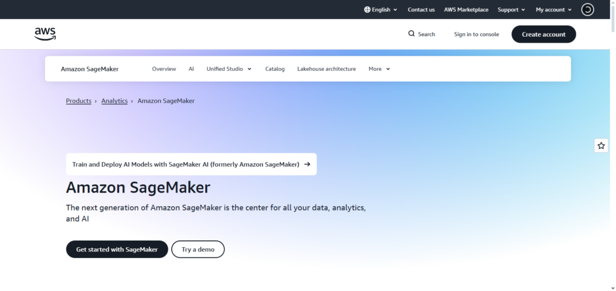Click Amazon SageMaker in product nav

[90, 69]
